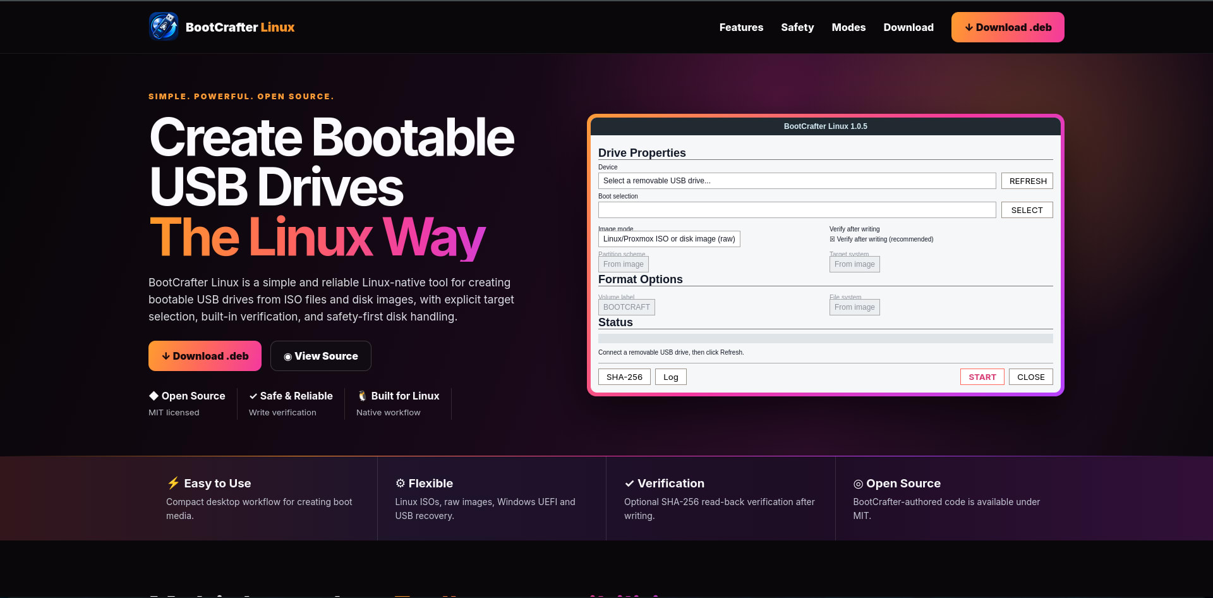Open the File system From image dropdown
This screenshot has width=1213, height=598.
(855, 307)
